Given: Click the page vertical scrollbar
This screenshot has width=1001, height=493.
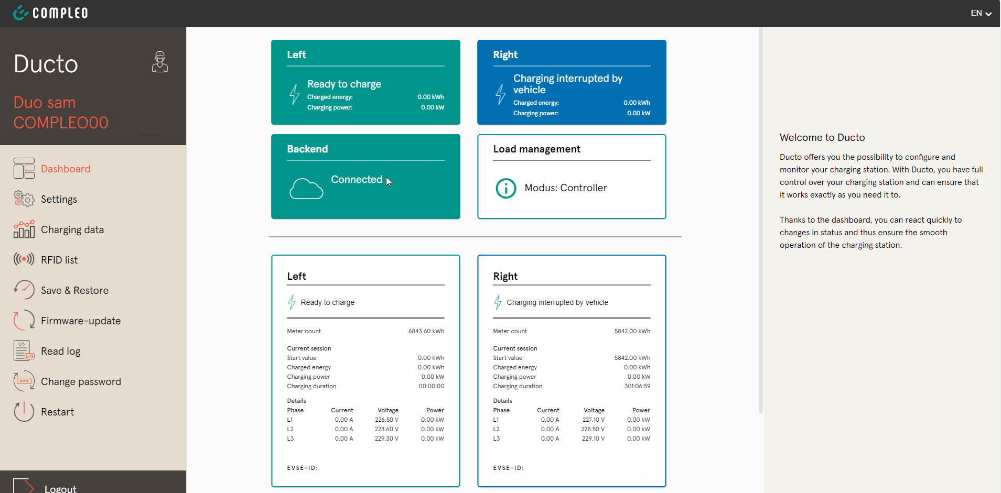Looking at the screenshot, I should (x=760, y=220).
